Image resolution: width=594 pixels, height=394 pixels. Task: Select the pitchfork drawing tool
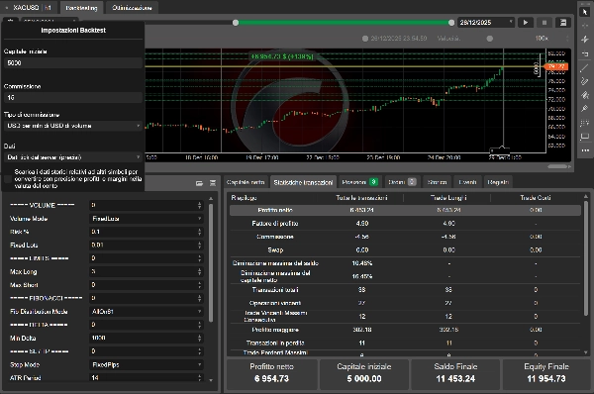click(x=585, y=95)
